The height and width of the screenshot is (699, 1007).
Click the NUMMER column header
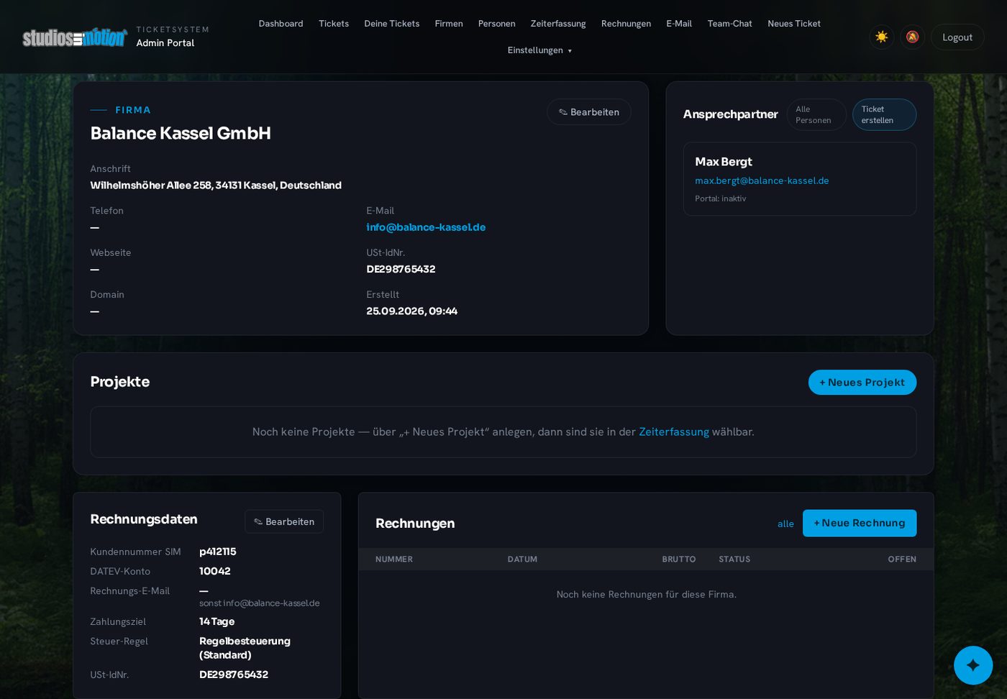point(394,559)
